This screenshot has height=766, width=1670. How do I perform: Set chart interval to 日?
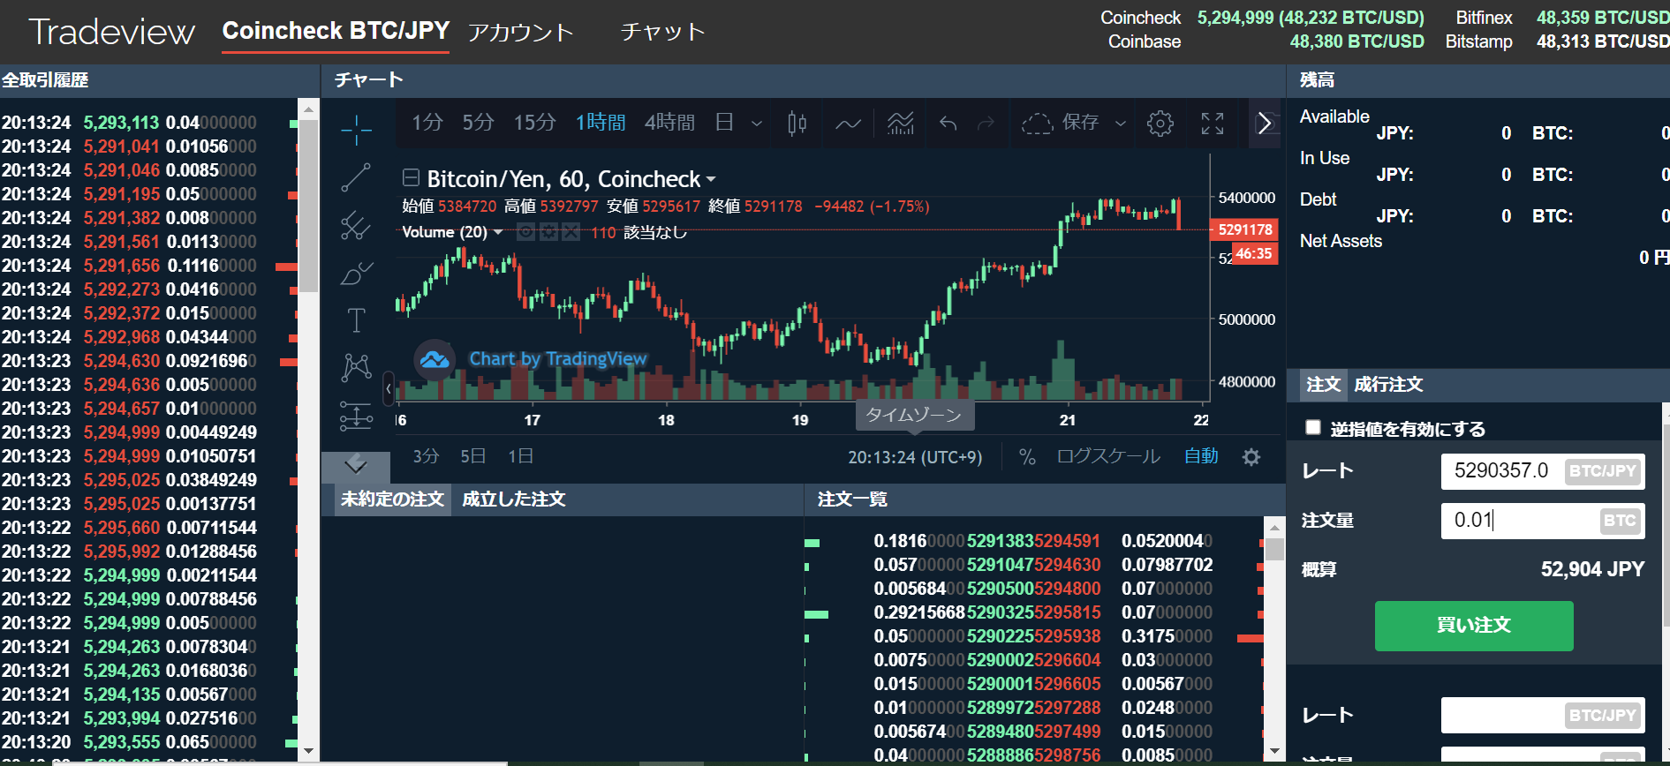724,122
